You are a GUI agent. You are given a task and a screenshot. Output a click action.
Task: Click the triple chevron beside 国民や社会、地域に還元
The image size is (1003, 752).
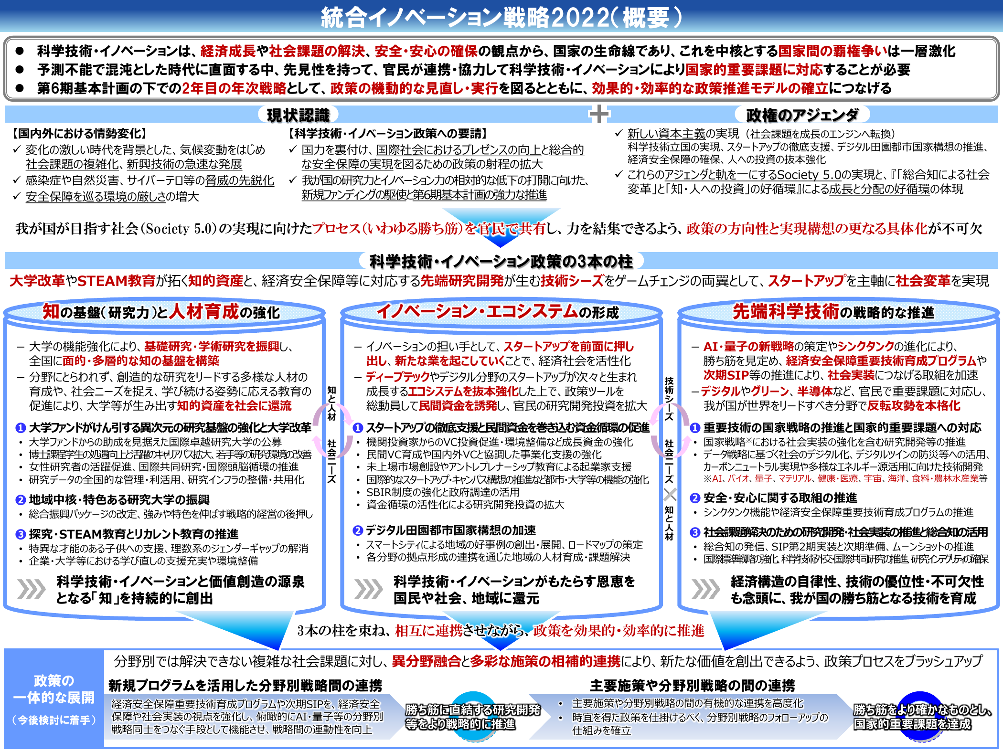tap(369, 589)
